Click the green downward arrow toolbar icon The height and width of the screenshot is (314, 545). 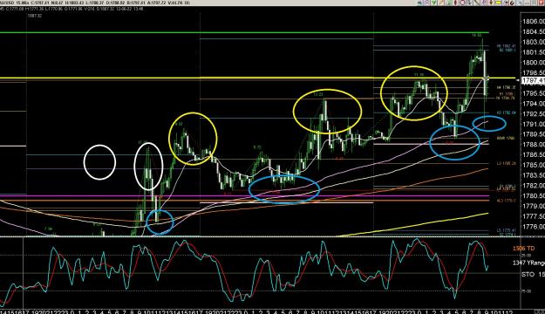(x=433, y=3)
